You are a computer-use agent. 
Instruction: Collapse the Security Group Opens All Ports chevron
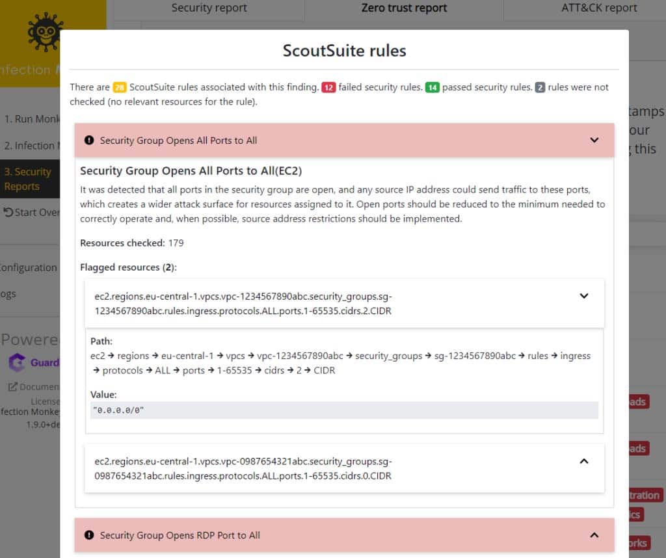594,140
